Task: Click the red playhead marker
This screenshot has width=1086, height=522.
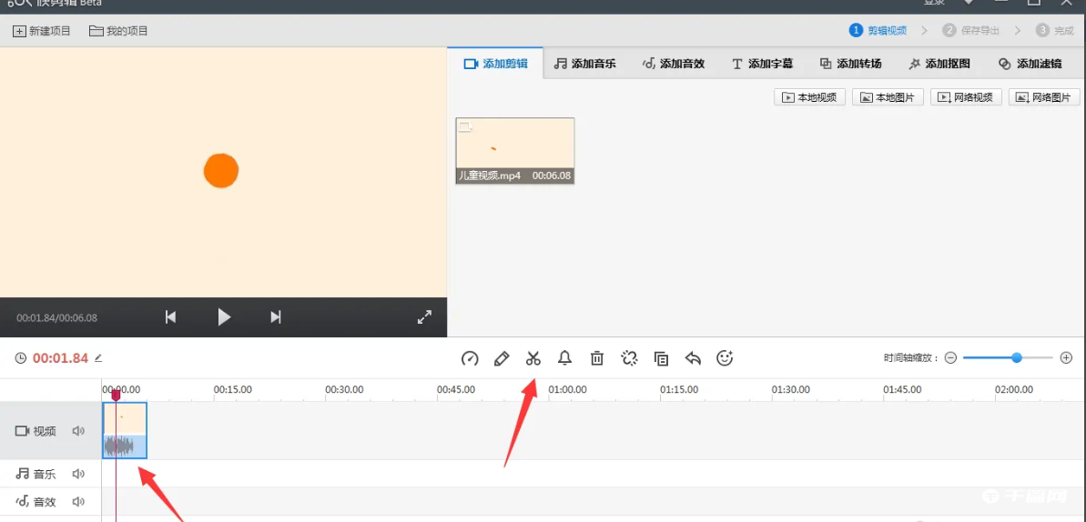Action: [116, 395]
